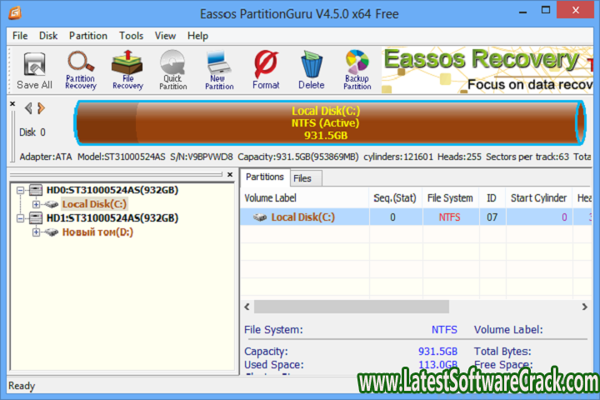The height and width of the screenshot is (400, 600).
Task: Expand the Новый том(D:) tree node
Action: click(x=37, y=232)
